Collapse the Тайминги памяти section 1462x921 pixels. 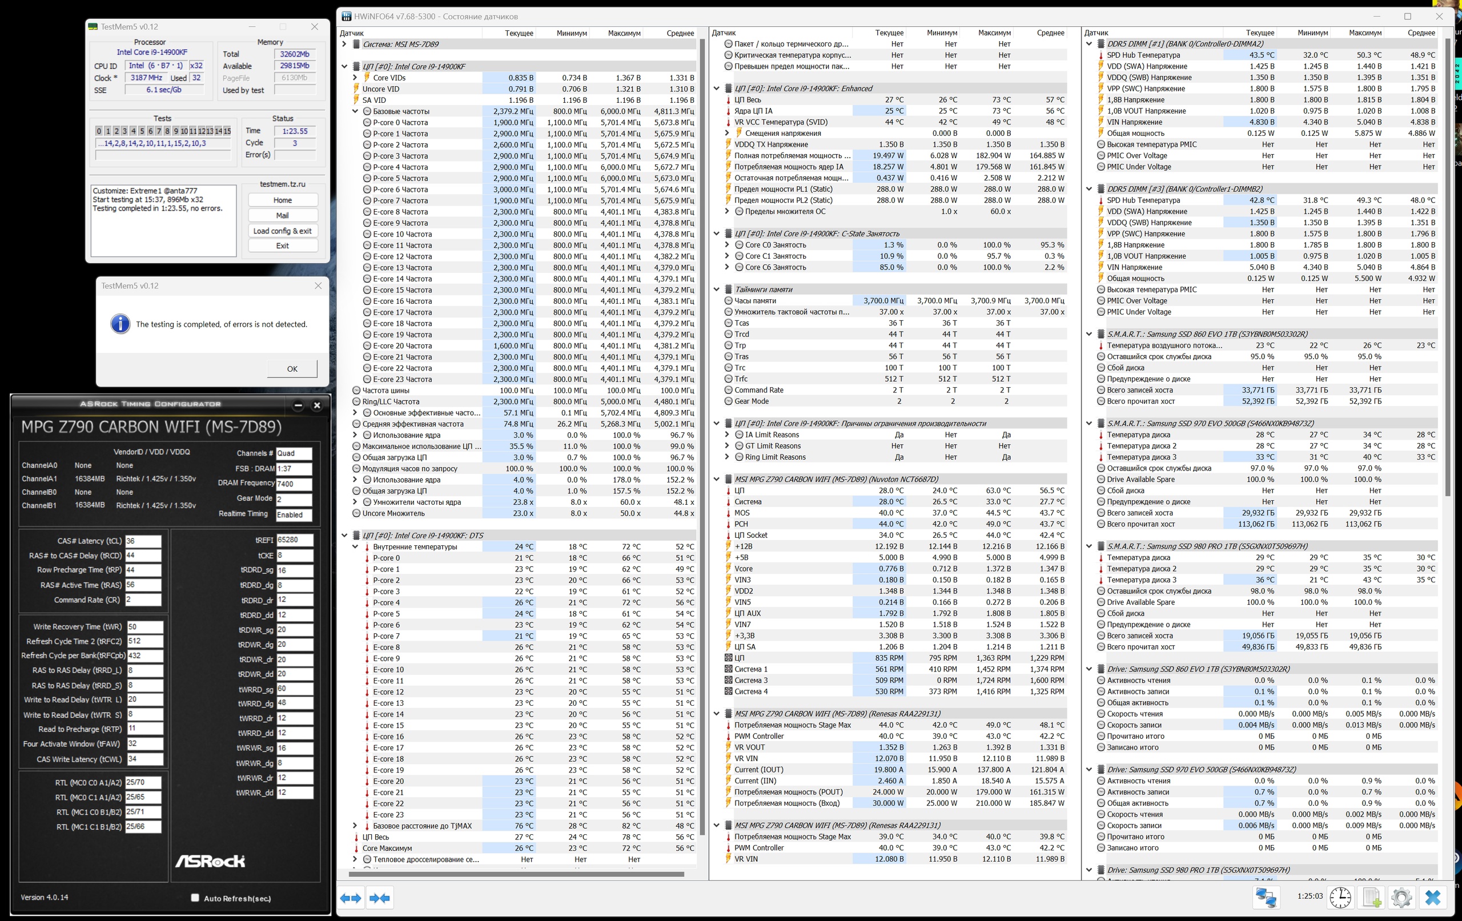click(x=716, y=289)
